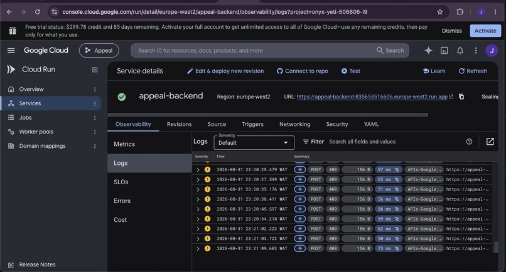Expand the 23:20:27.549 log entry
Viewport: 506px width, 272px height.
pyautogui.click(x=198, y=179)
